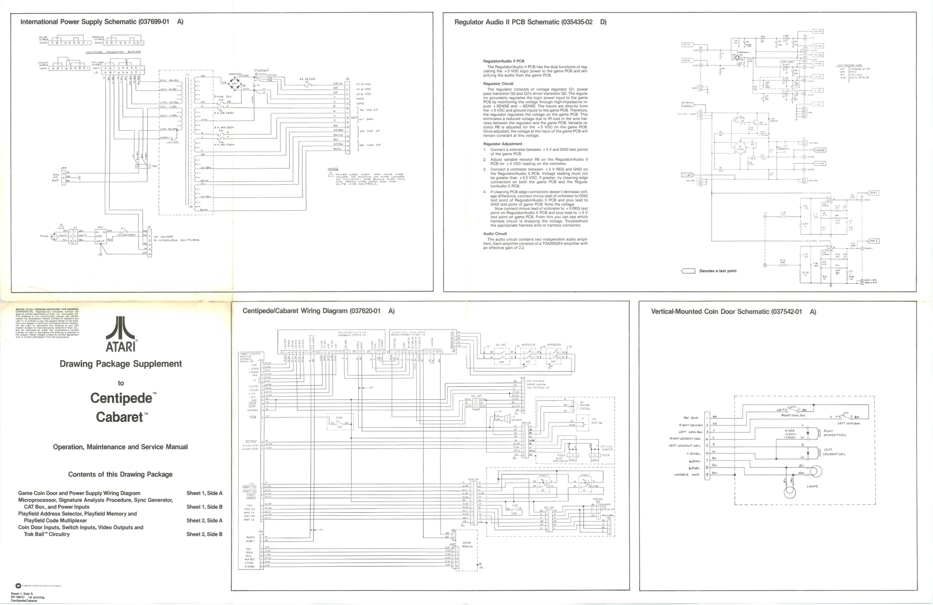
Task: Click 'A Warner Communications Company' text
Action: [x=41, y=586]
